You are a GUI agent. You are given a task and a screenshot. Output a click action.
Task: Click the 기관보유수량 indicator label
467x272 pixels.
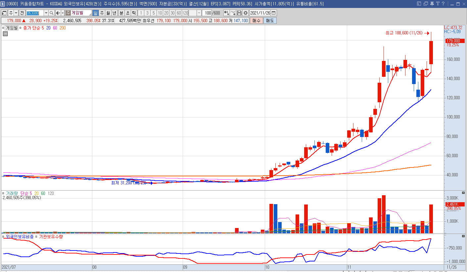click(51, 237)
